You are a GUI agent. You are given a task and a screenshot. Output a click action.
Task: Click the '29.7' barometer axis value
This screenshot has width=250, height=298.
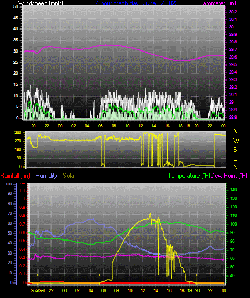(x=233, y=49)
